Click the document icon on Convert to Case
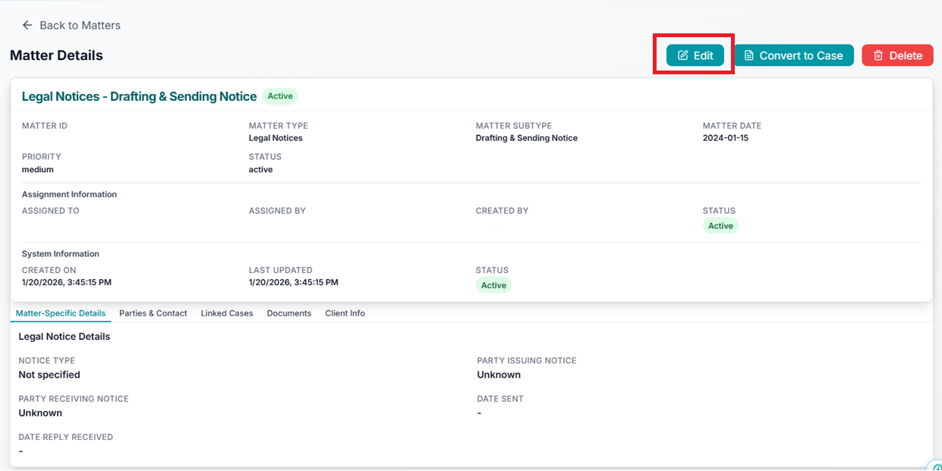Image resolution: width=942 pixels, height=471 pixels. coord(748,55)
